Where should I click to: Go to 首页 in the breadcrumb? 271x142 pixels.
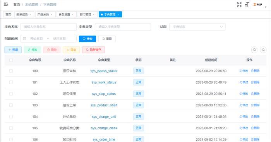pyautogui.click(x=17, y=5)
